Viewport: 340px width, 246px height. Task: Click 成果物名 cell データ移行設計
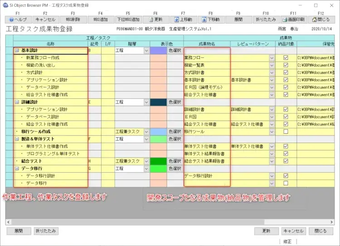click(x=207, y=176)
